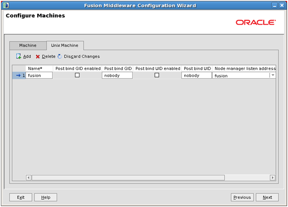Screen dimensions: 288x207
Task: Enable Post bind UID checkbox for fusion
Action: pyautogui.click(x=157, y=75)
